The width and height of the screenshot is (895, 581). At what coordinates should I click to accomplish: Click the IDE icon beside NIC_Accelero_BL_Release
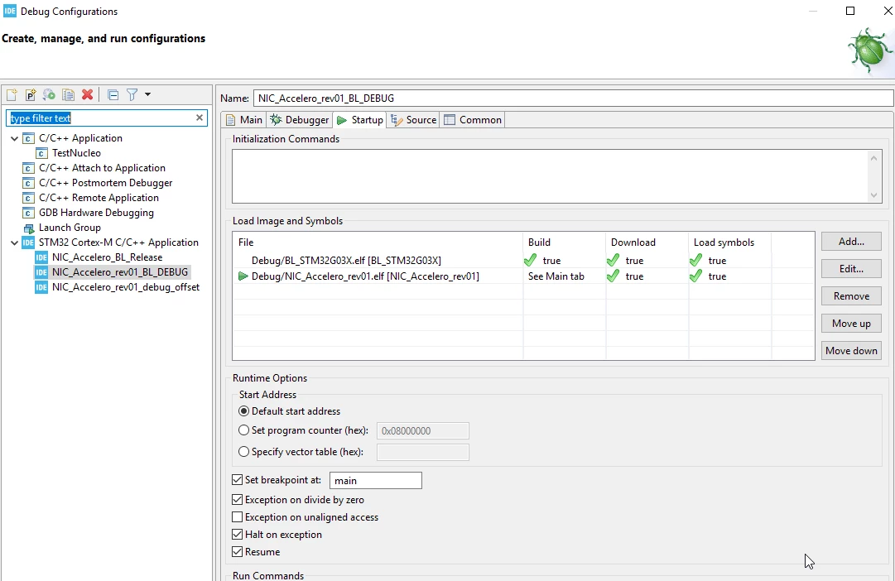tap(41, 257)
